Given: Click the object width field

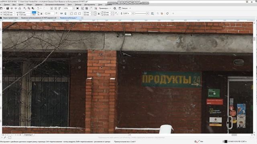Looking at the screenshot, I should point(24,12).
